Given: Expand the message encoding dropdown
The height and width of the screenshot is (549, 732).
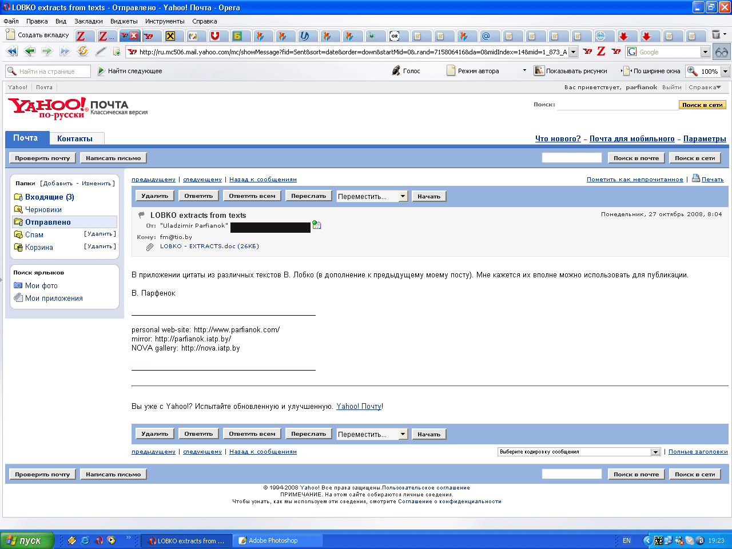Looking at the screenshot, I should (x=655, y=452).
